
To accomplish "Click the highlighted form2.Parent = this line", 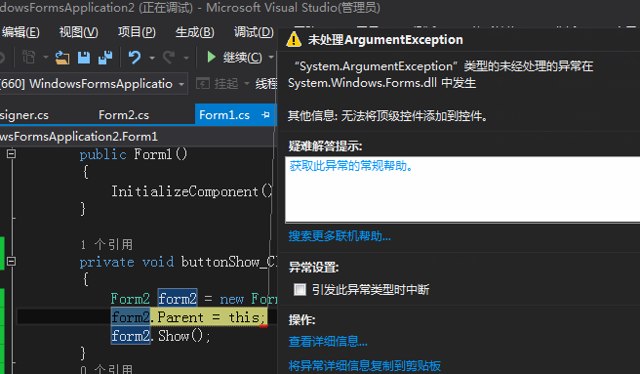I will pos(189,317).
